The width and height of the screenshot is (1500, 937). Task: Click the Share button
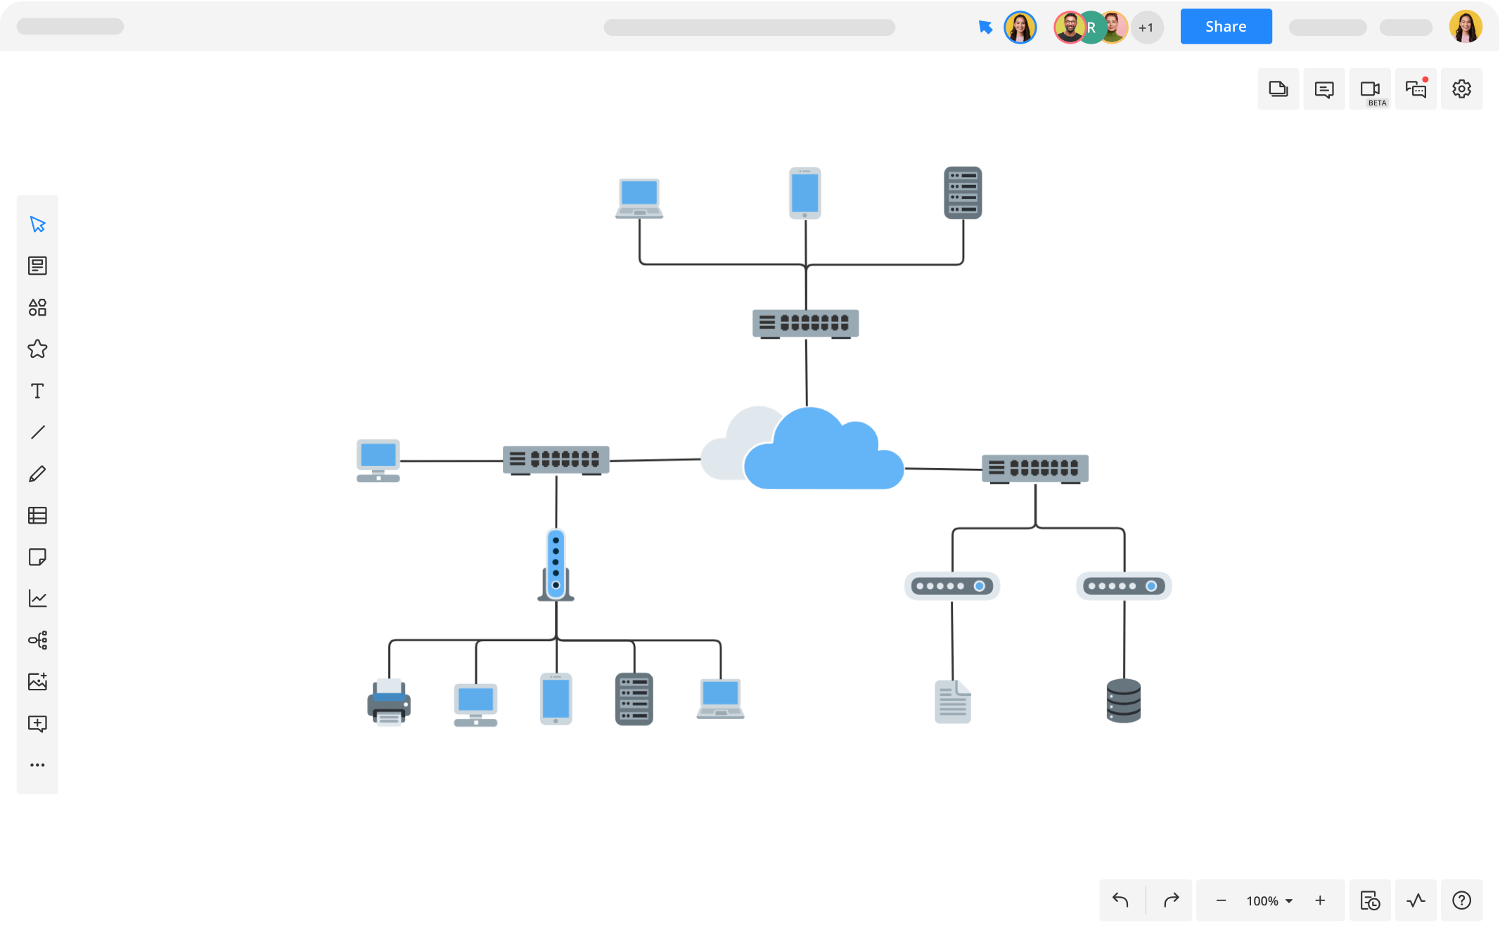point(1226,26)
